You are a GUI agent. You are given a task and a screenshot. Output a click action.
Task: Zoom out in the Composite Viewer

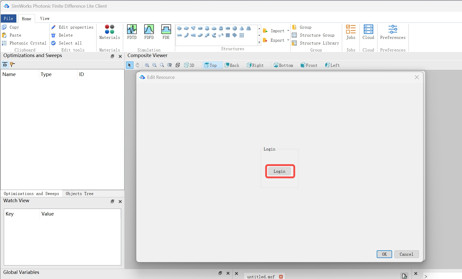click(x=154, y=65)
